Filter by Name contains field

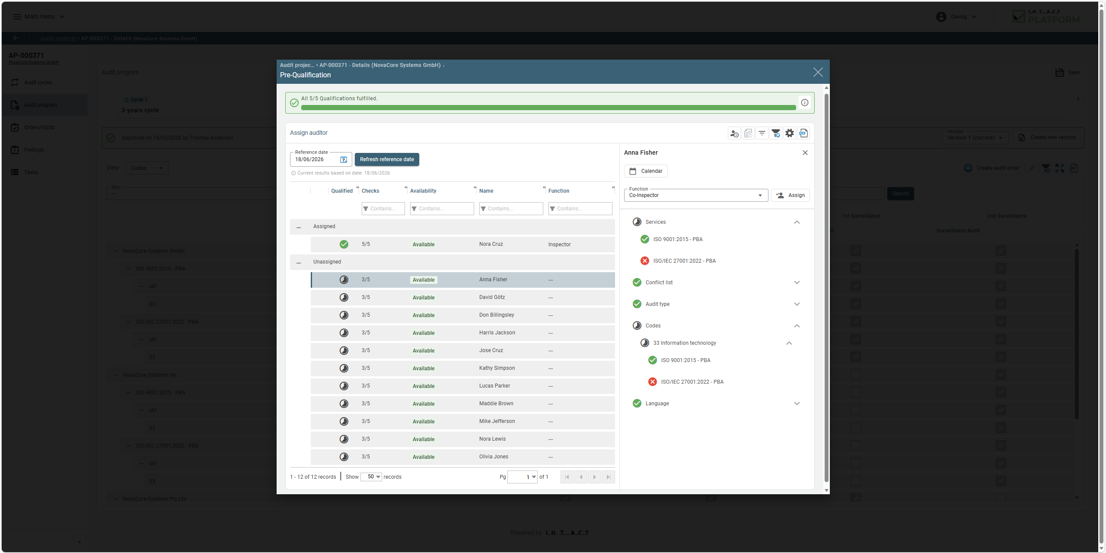point(511,209)
